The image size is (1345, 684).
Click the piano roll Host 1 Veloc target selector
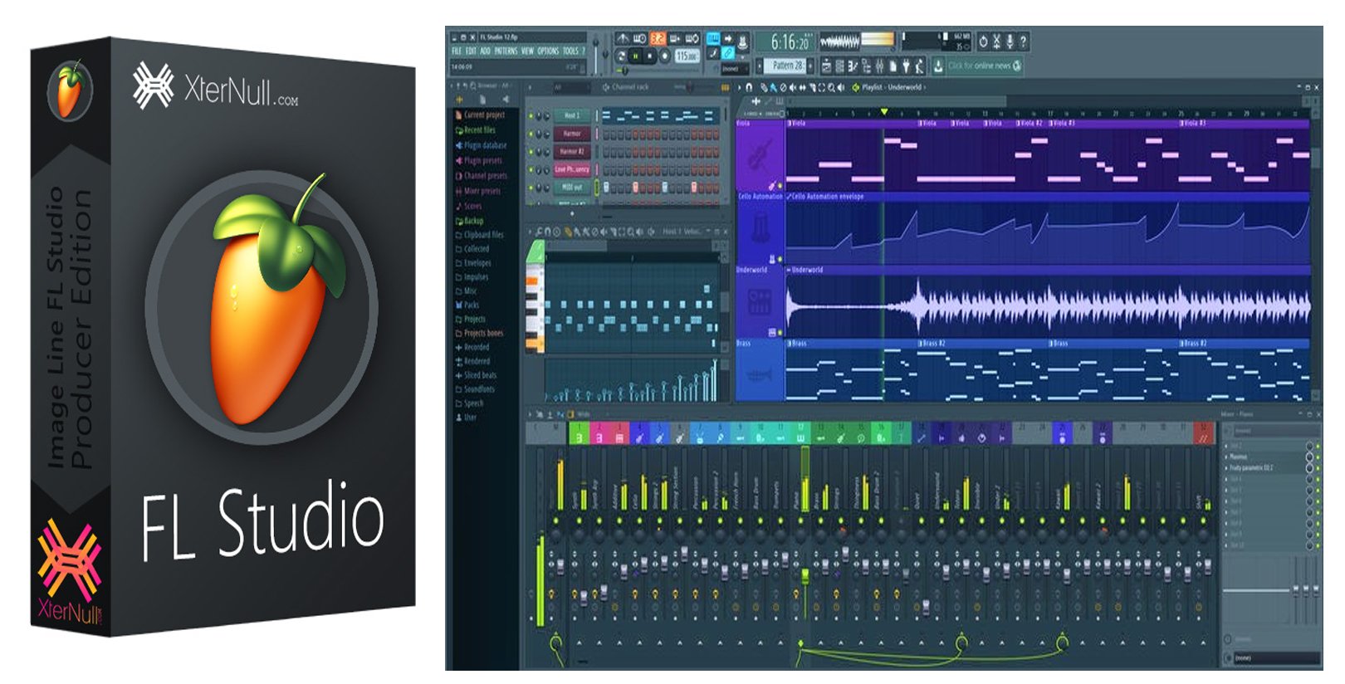[682, 232]
